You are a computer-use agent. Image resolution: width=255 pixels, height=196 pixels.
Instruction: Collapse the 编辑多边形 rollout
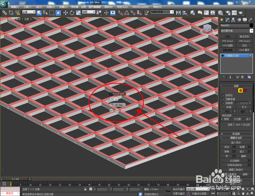pos(236,138)
